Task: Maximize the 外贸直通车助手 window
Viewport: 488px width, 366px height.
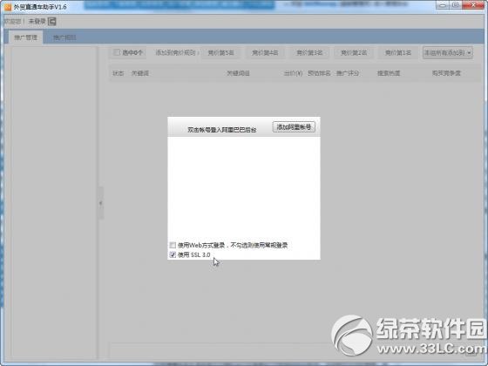Action: point(456,5)
